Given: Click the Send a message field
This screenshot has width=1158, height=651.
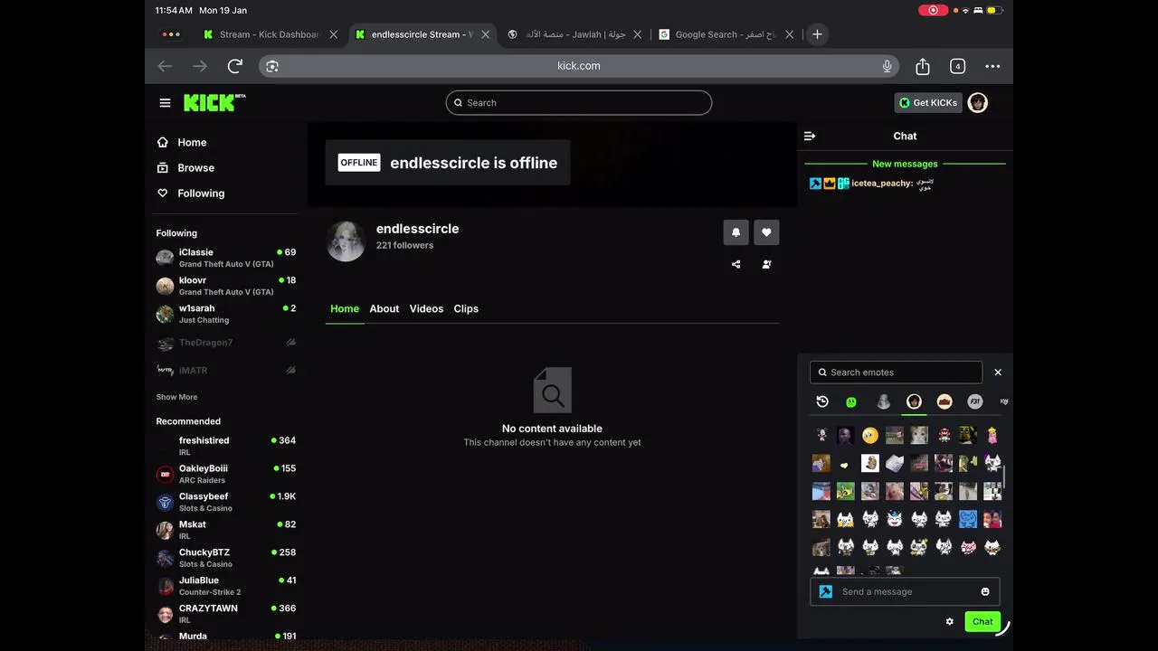Looking at the screenshot, I should coord(905,591).
